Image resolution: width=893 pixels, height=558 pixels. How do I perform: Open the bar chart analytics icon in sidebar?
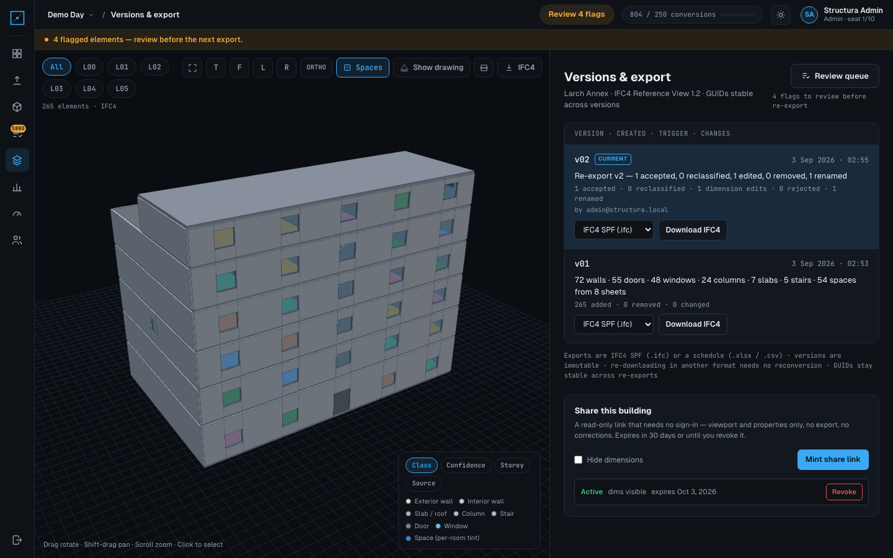17,187
